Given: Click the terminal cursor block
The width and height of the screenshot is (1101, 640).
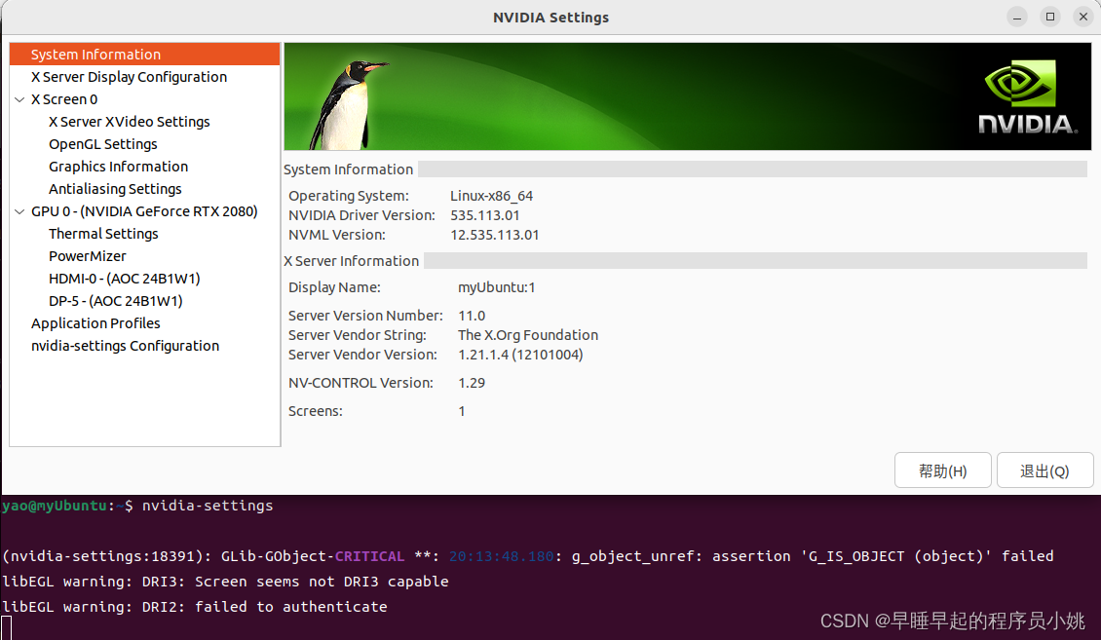Looking at the screenshot, I should click(x=6, y=628).
